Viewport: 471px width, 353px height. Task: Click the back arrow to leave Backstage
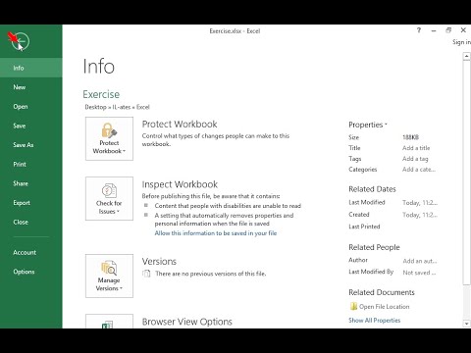[x=21, y=41]
